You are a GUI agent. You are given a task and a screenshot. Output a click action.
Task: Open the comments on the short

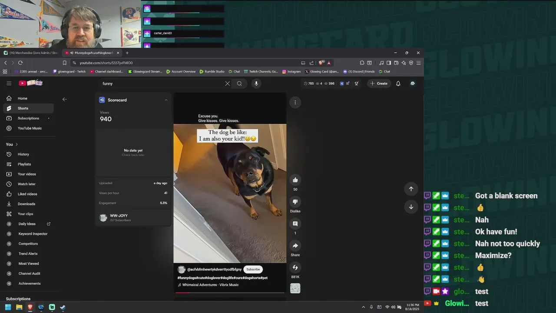pos(295,223)
